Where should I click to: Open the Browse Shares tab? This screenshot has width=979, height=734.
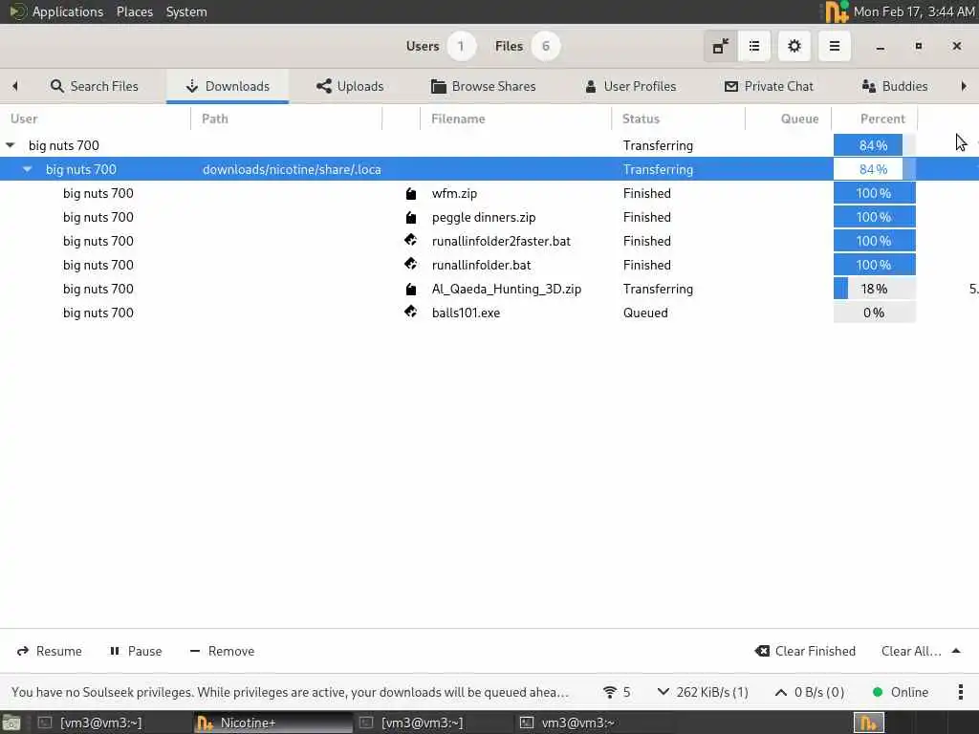tap(483, 86)
